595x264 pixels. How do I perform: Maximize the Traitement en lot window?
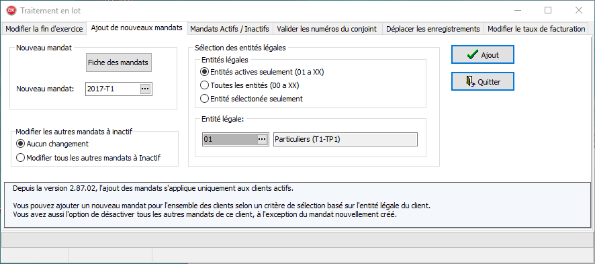548,11
